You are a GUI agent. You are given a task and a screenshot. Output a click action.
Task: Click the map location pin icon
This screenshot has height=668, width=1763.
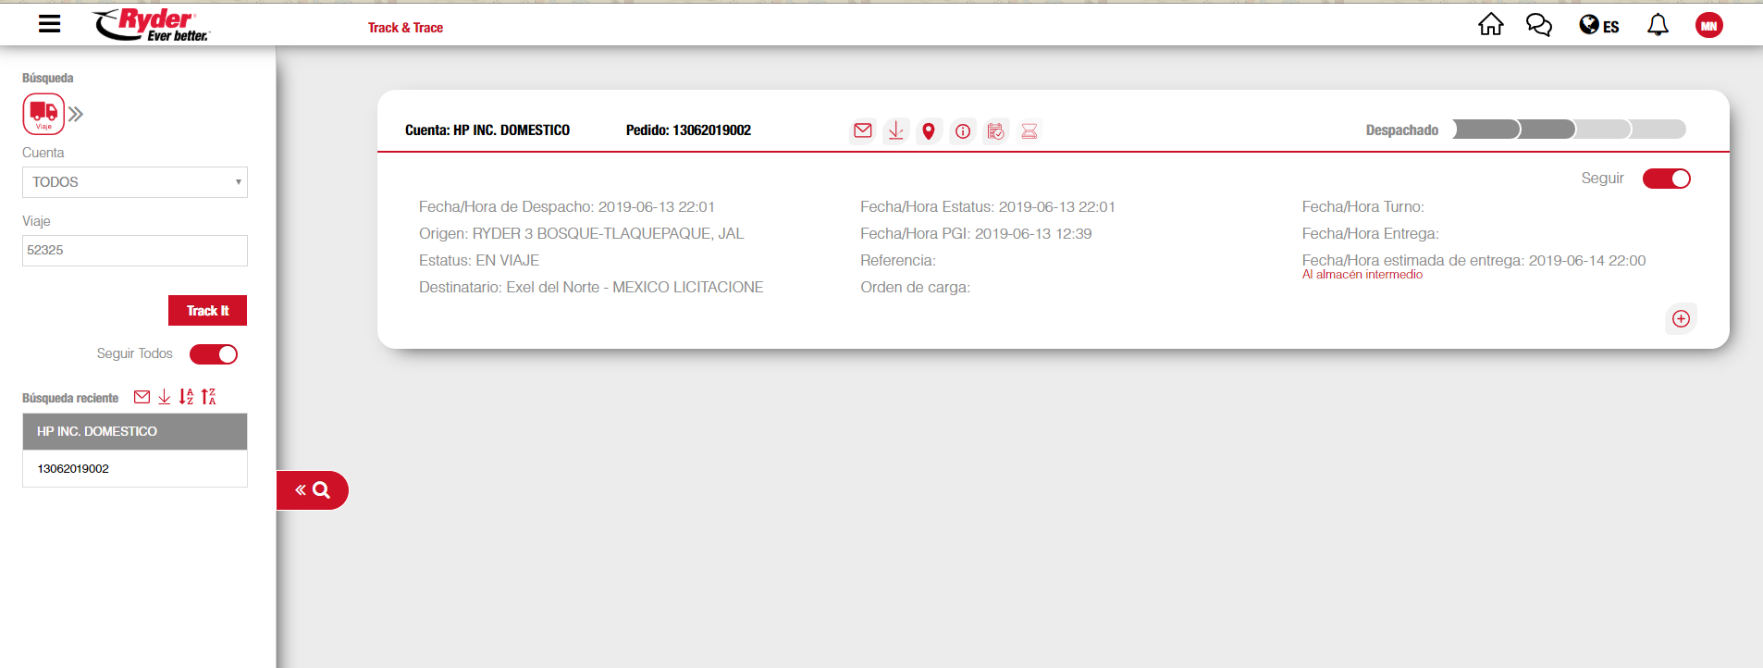[929, 131]
